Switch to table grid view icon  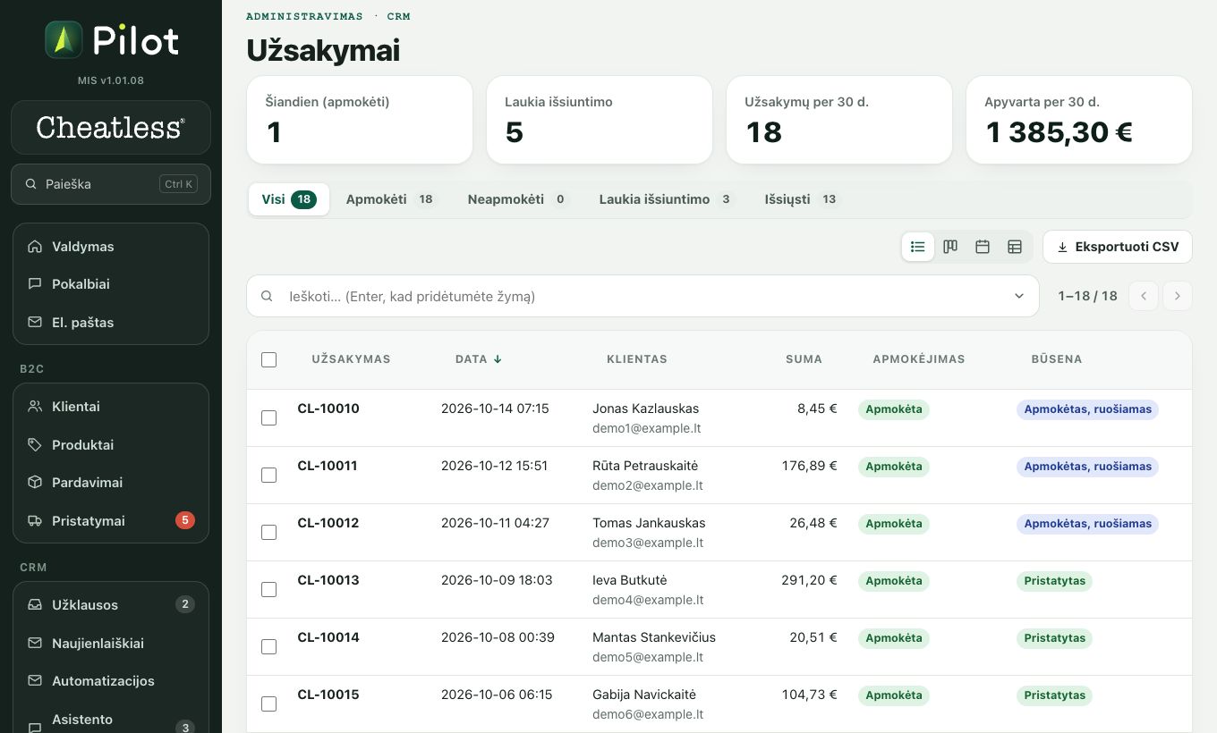coord(1015,247)
